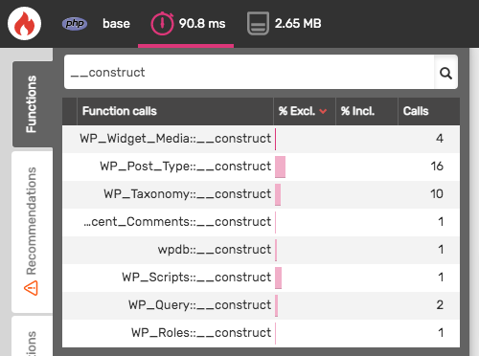
Task: Select WP_Widget_Media::__construct row
Action: click(x=262, y=139)
